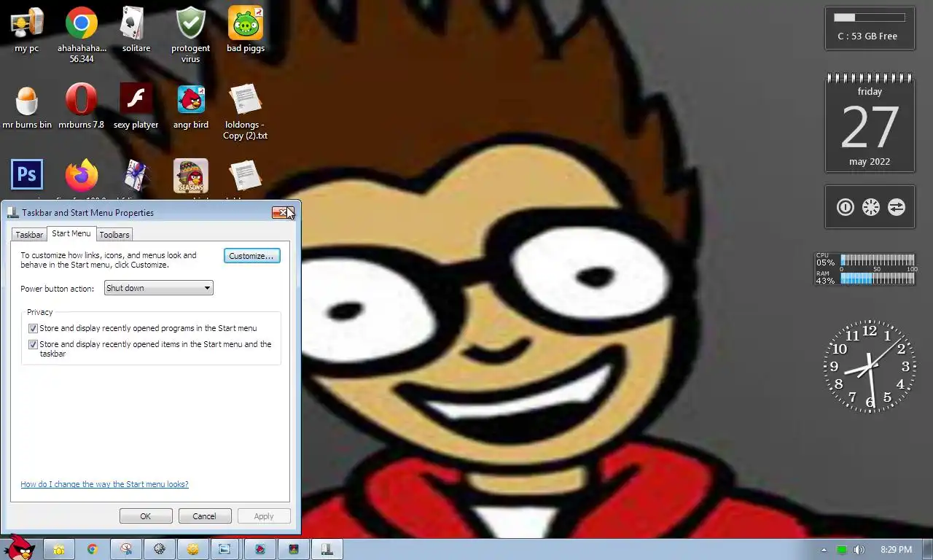Launch Angry Birds Seasons desktop icon
This screenshot has height=560, width=933.
click(x=191, y=176)
